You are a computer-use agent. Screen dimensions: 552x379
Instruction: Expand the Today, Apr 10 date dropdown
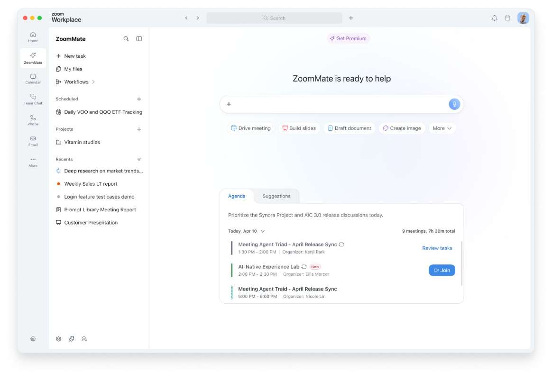point(263,231)
